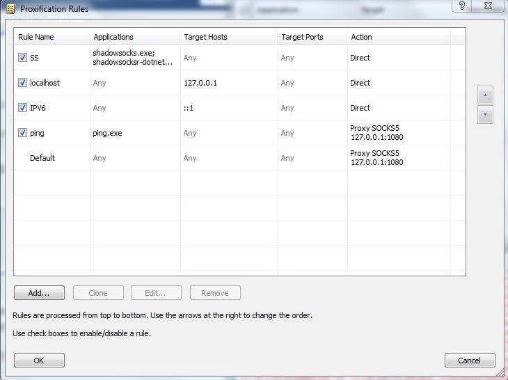This screenshot has width=508, height=380.
Task: Move rule down with the down arrow
Action: click(x=485, y=114)
